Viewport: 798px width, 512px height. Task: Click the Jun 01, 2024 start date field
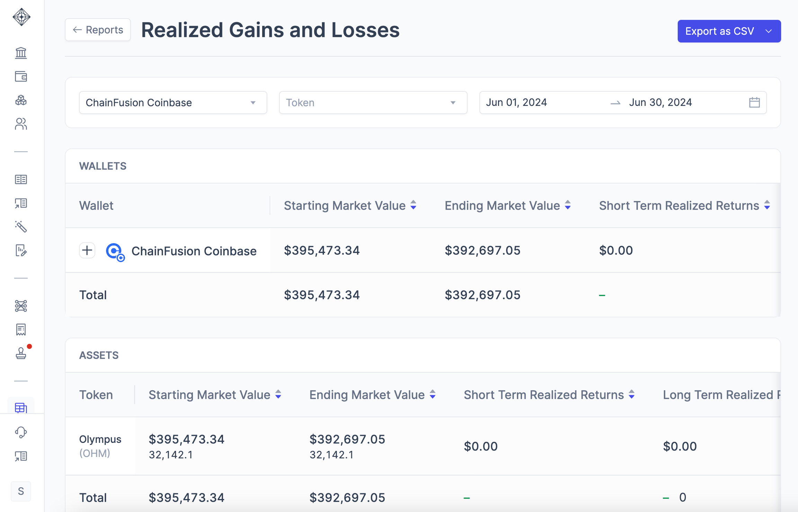coord(516,102)
